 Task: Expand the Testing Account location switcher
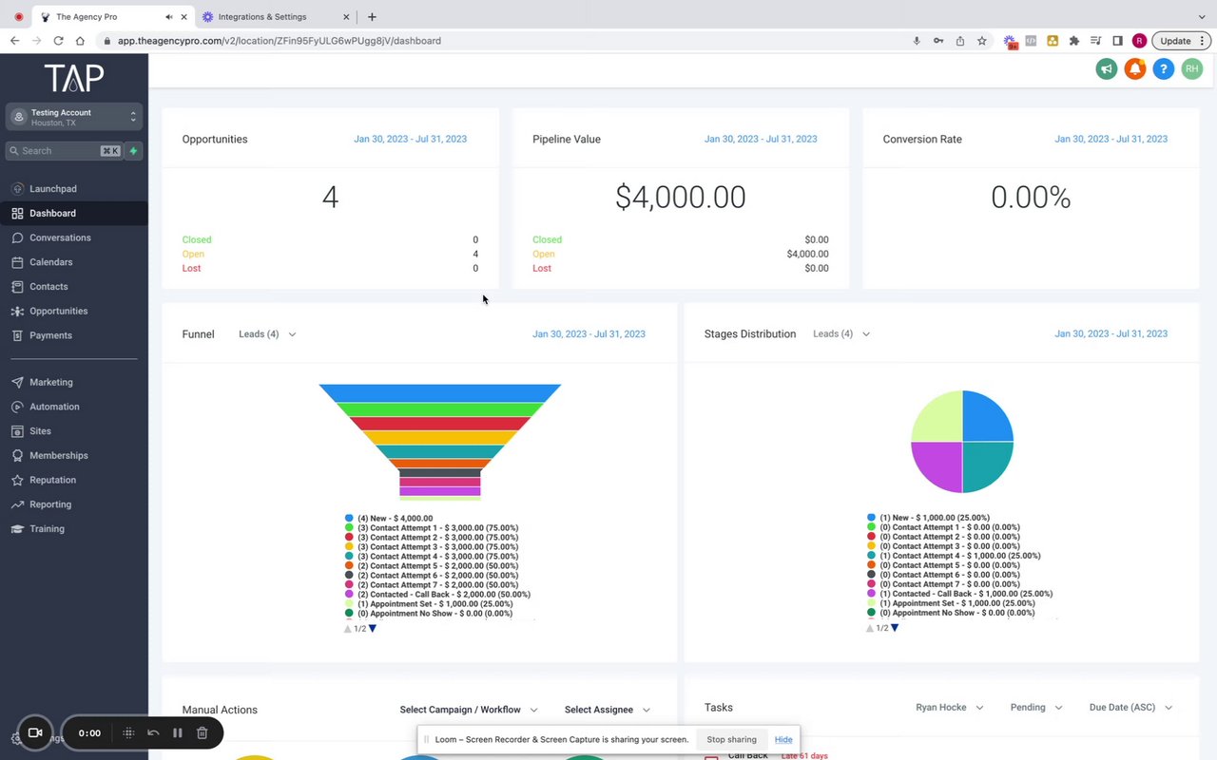coord(74,117)
